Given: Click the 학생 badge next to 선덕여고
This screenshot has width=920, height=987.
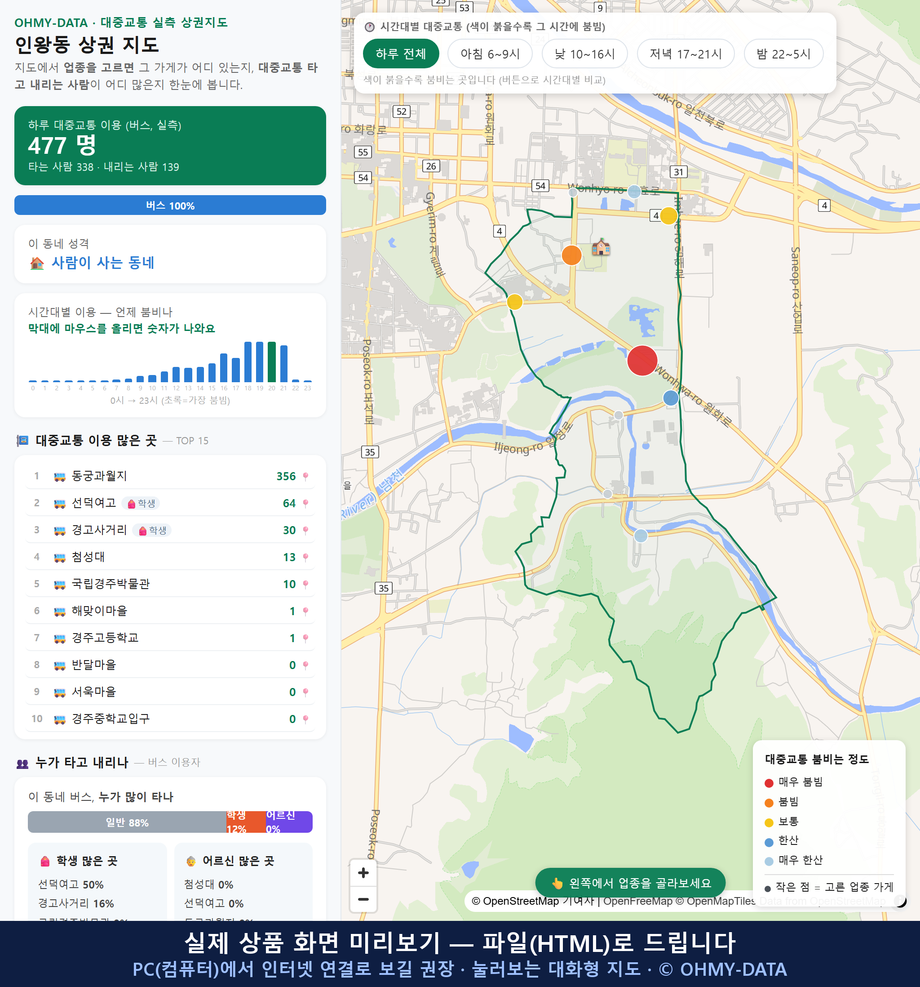Looking at the screenshot, I should pos(141,504).
